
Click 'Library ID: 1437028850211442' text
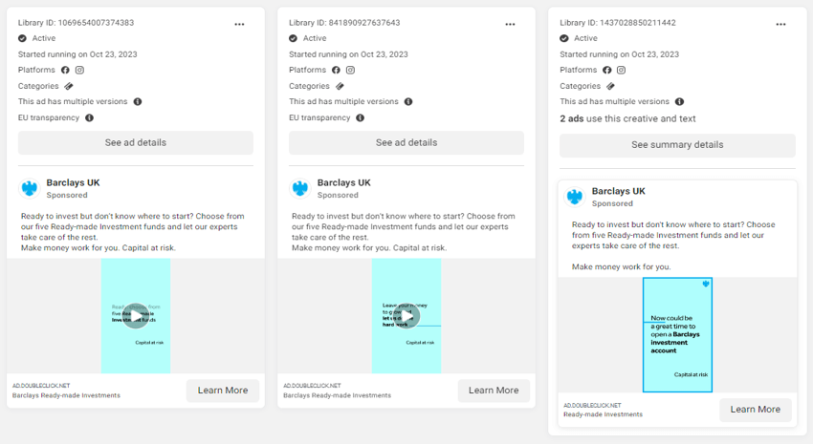pyautogui.click(x=618, y=23)
